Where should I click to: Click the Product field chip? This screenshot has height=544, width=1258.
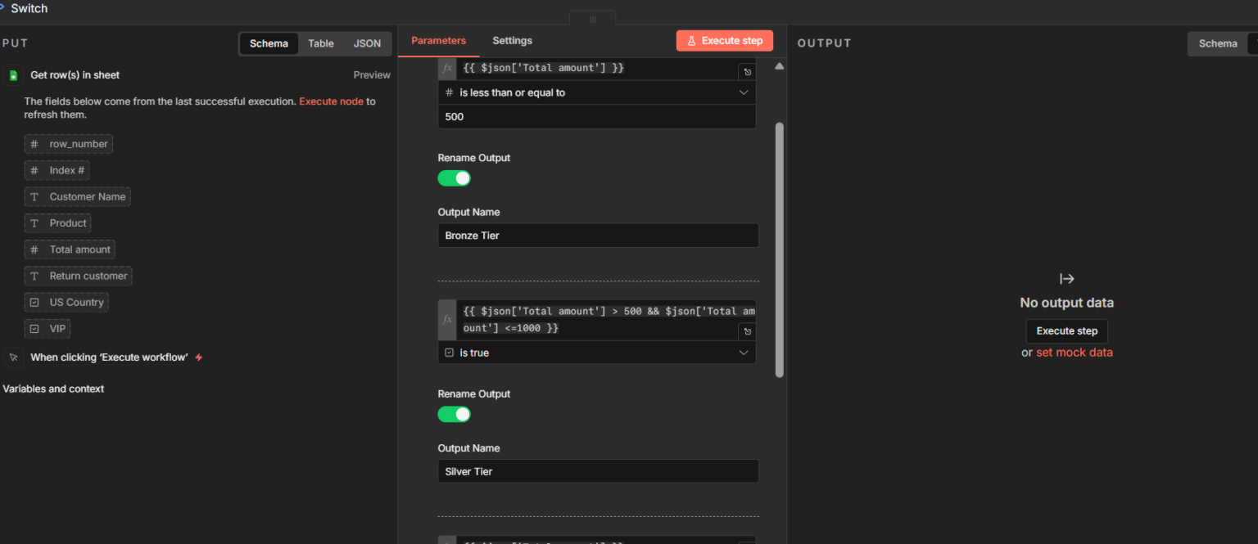pos(58,223)
